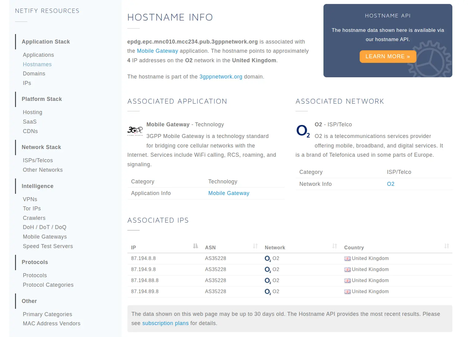Click O2 logo in 87.194.8.8 row
Image resolution: width=468 pixels, height=337 pixels.
[x=268, y=259]
